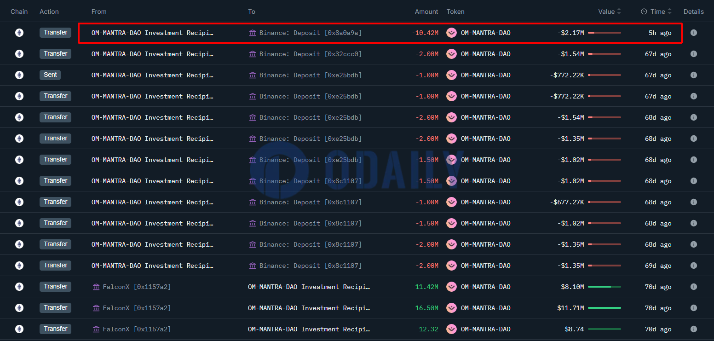The image size is (714, 341).
Task: Click Ethereum chain icon in the $11.71M row
Action: click(x=19, y=308)
